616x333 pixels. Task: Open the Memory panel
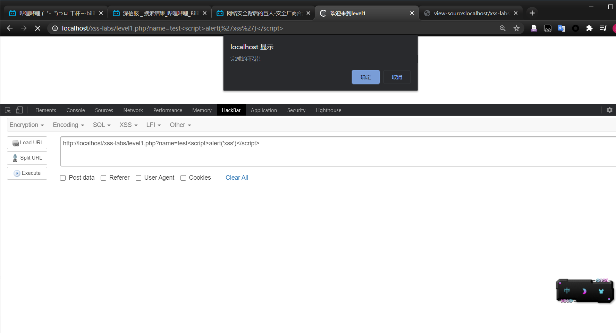tap(202, 110)
